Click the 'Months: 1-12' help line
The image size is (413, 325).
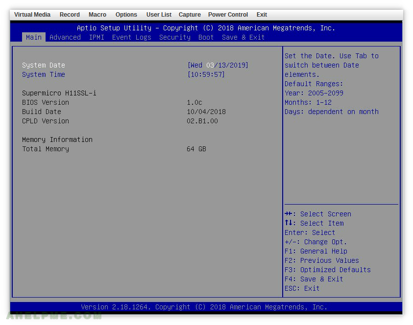pos(308,102)
